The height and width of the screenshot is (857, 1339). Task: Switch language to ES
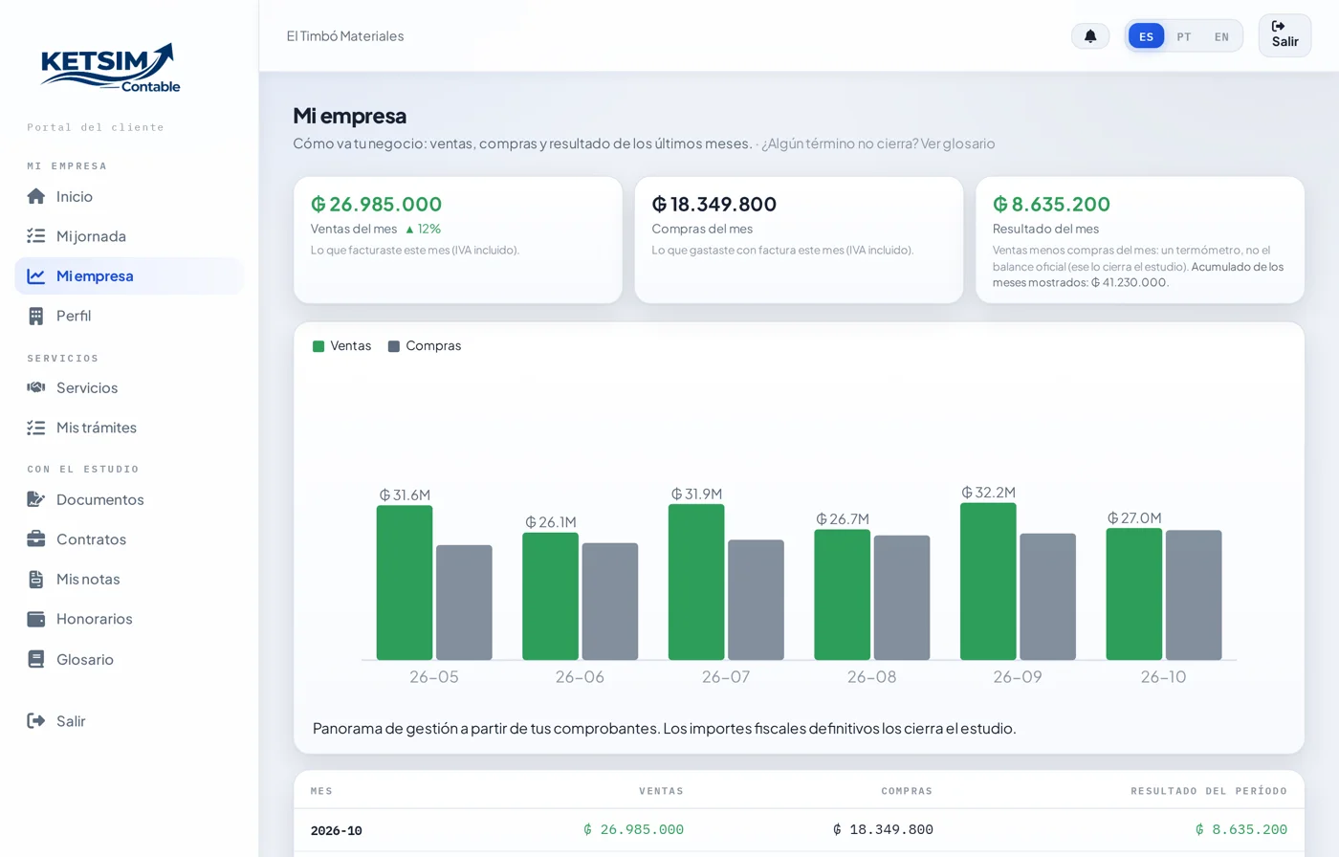[1146, 36]
